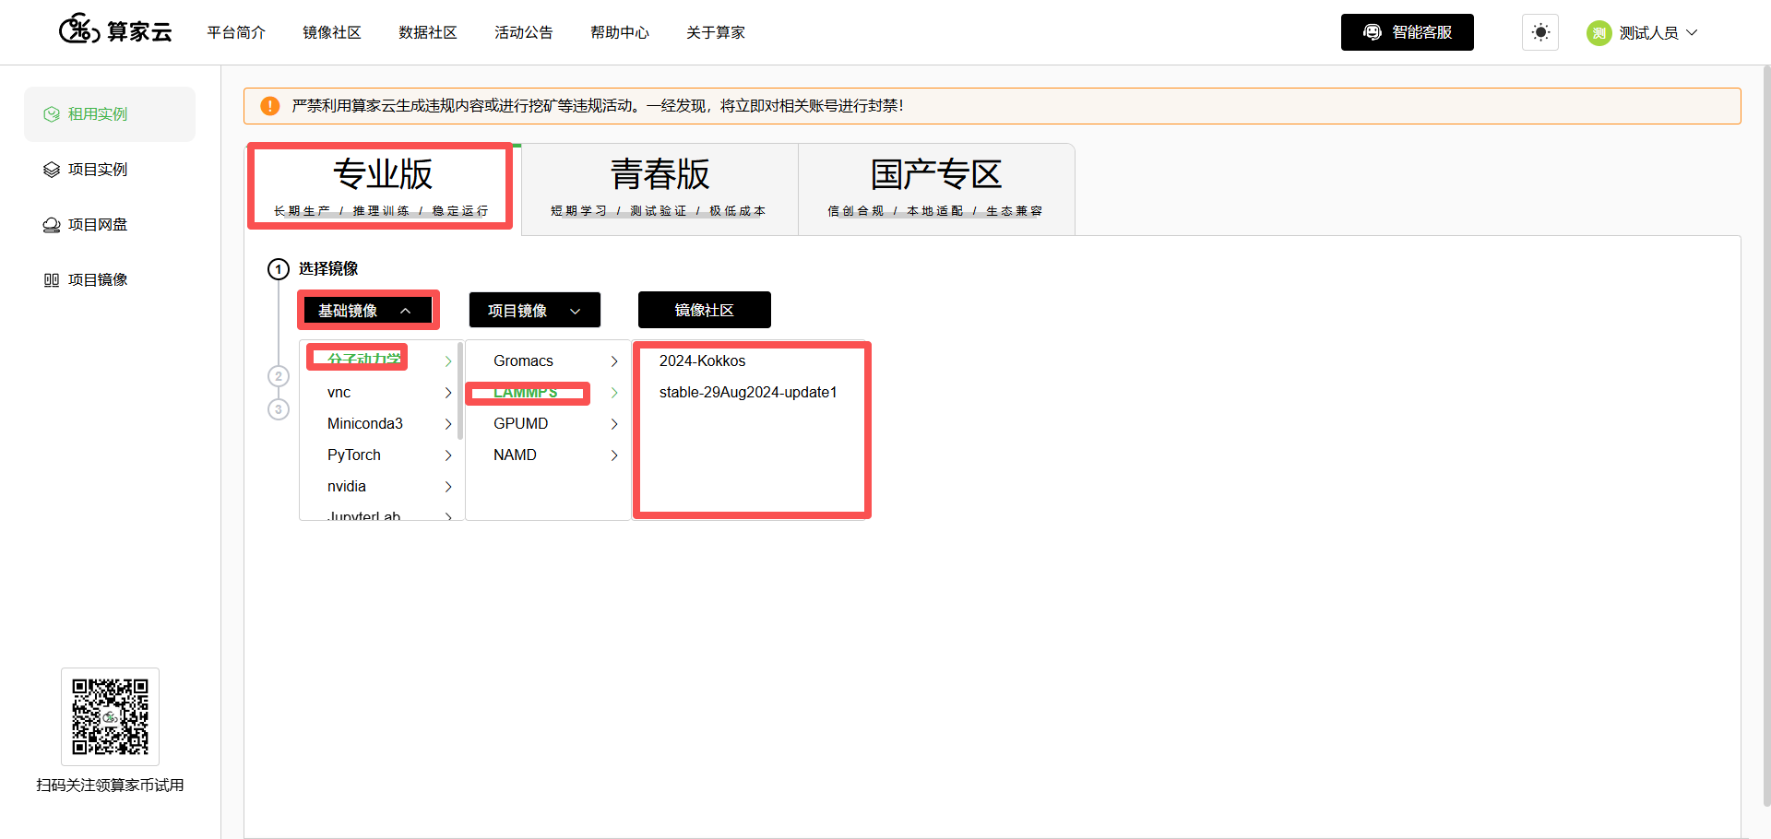The height and width of the screenshot is (839, 1771).
Task: Click the QR code image
Action: (111, 716)
